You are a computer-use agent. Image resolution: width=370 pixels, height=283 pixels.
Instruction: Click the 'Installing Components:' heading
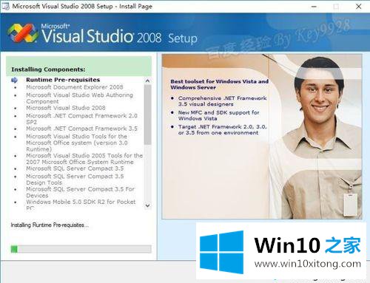pyautogui.click(x=48, y=69)
